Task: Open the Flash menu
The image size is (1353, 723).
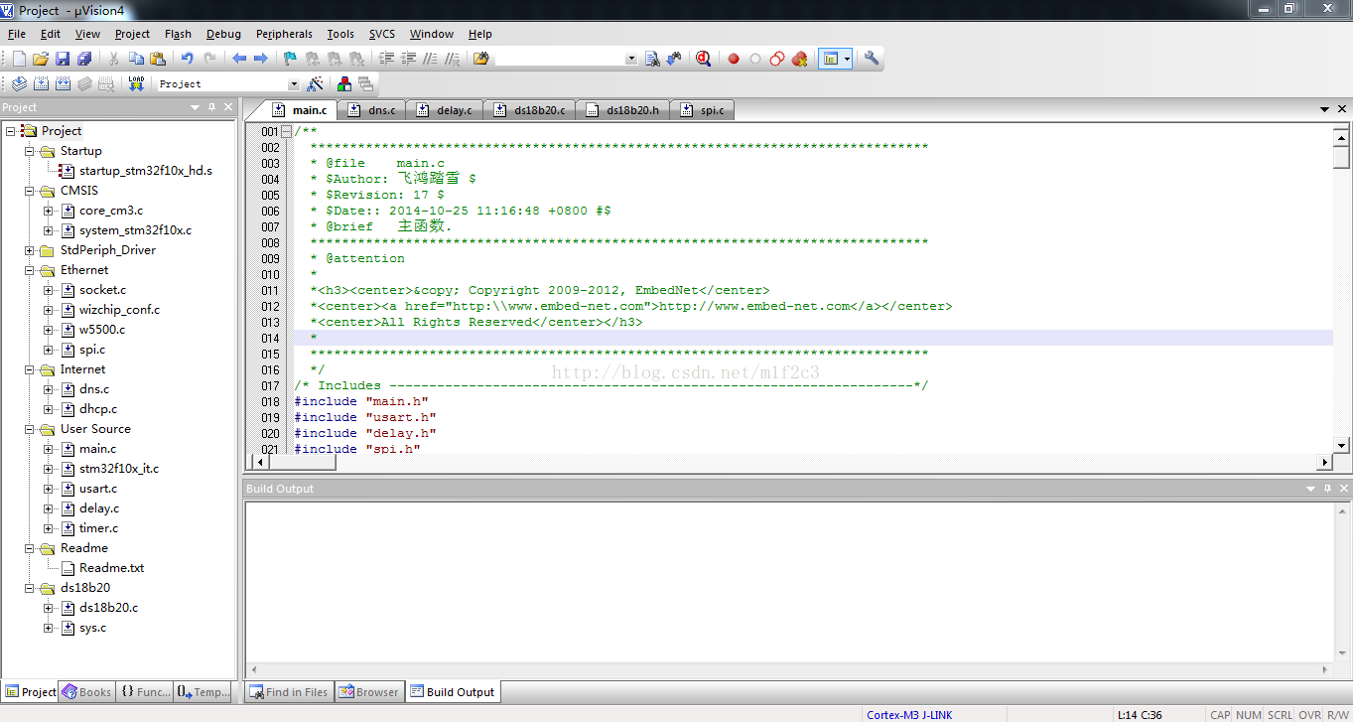Action: point(178,34)
